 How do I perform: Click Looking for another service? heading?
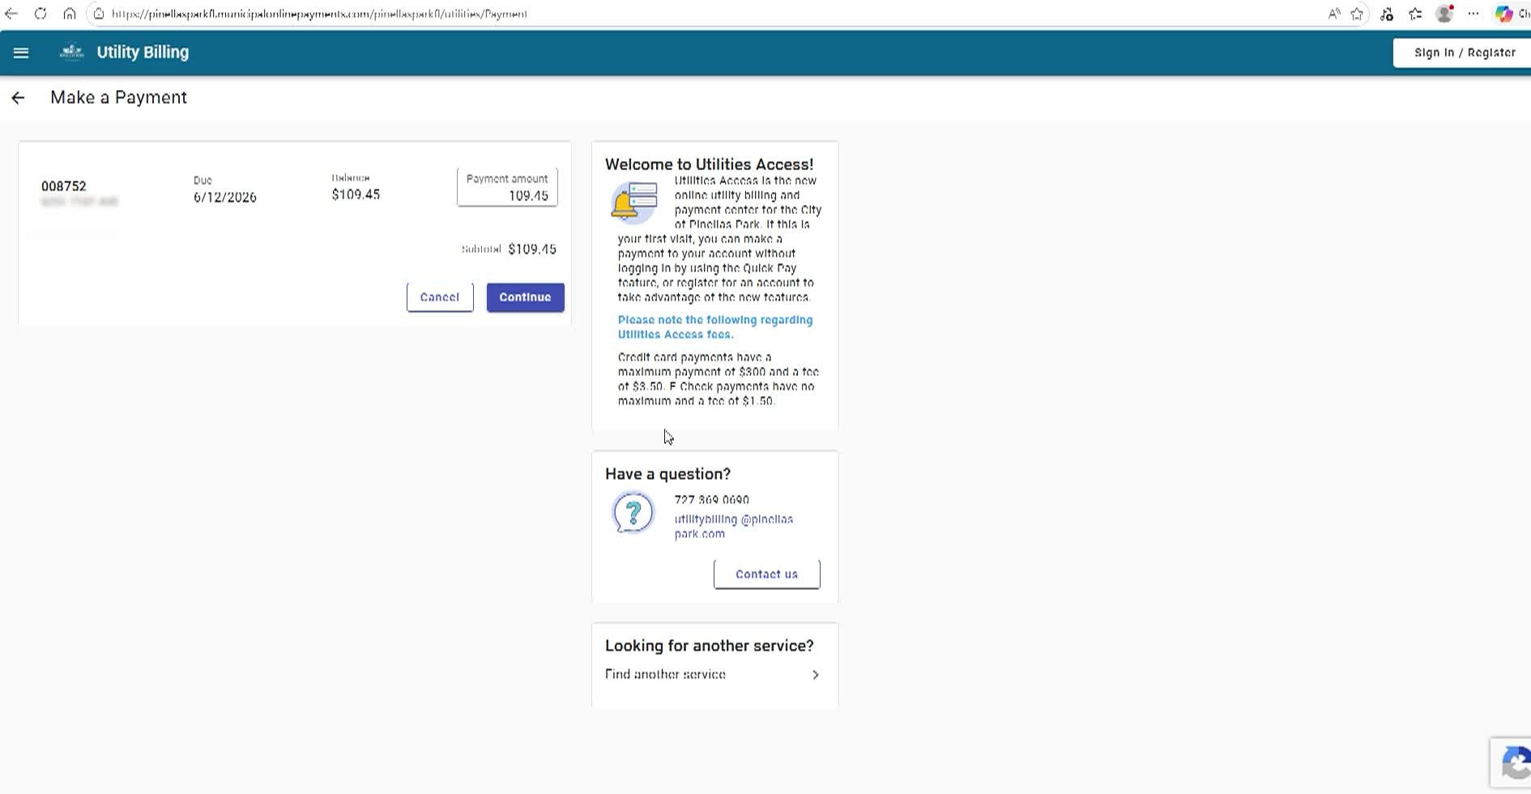pyautogui.click(x=709, y=646)
